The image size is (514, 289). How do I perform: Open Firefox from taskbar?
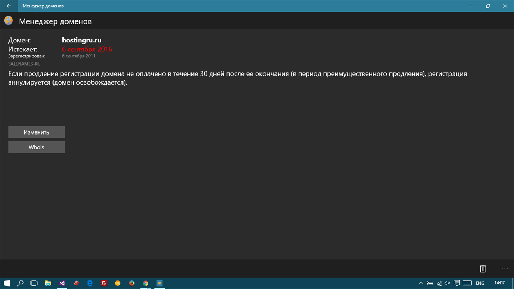(x=132, y=283)
